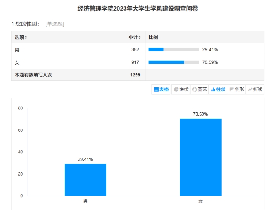Click the total count 1299
The width and height of the screenshot is (275, 212).
coord(135,75)
